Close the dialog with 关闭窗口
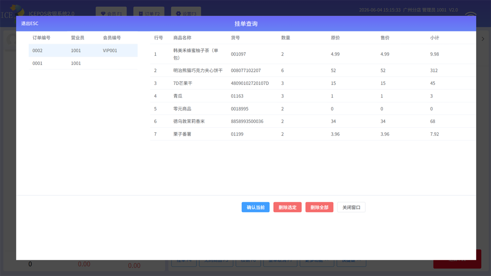This screenshot has height=276, width=491. (x=351, y=207)
